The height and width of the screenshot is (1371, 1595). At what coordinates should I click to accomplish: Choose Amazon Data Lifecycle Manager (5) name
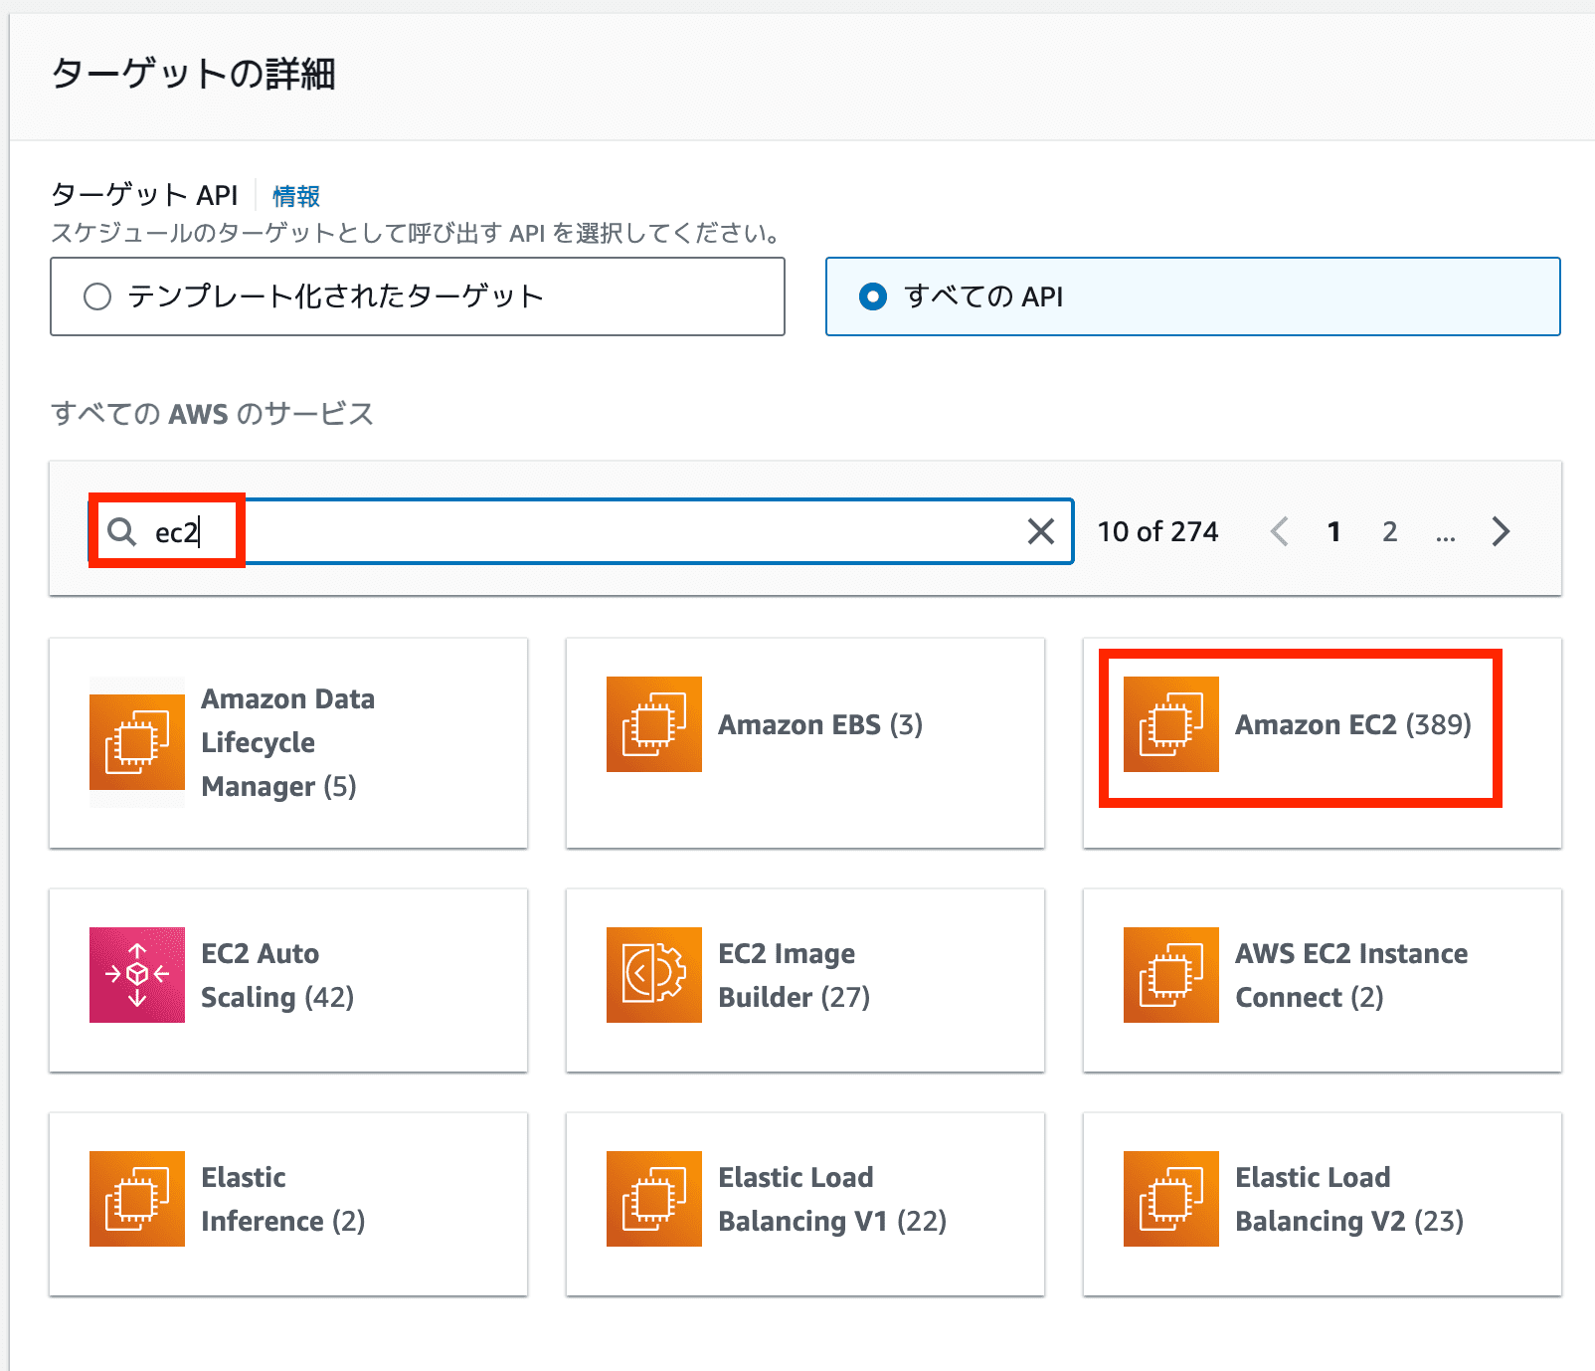pyautogui.click(x=288, y=742)
